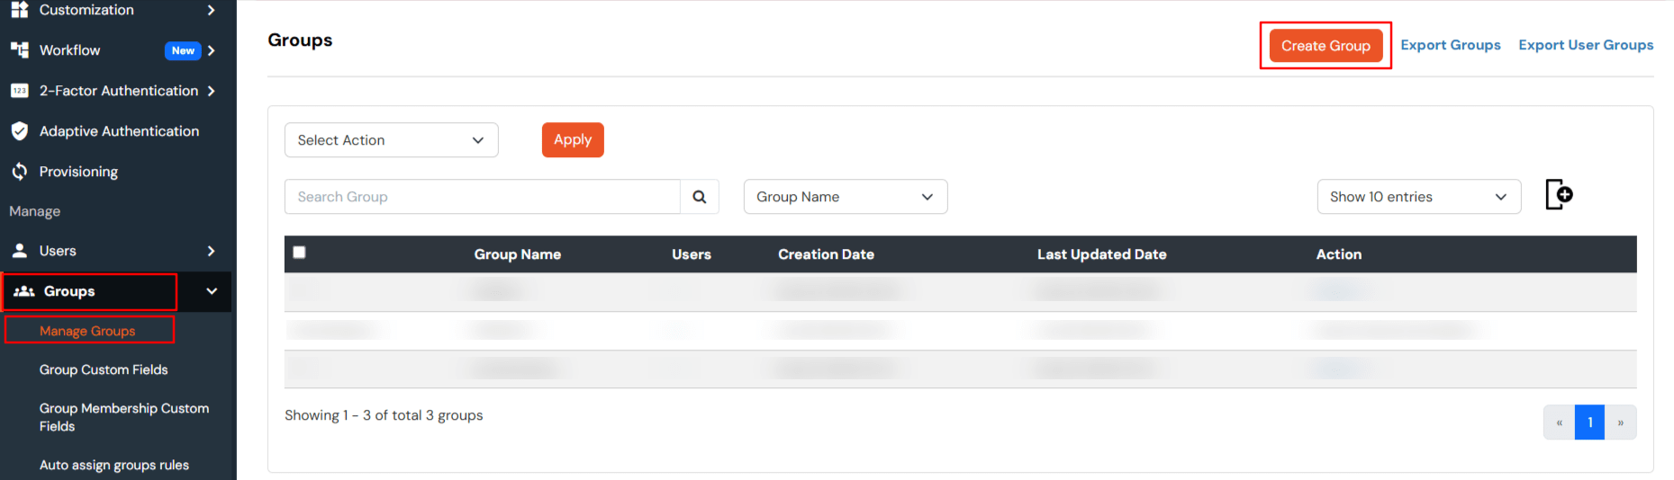Expand the Customization menu chevron

pos(211,10)
